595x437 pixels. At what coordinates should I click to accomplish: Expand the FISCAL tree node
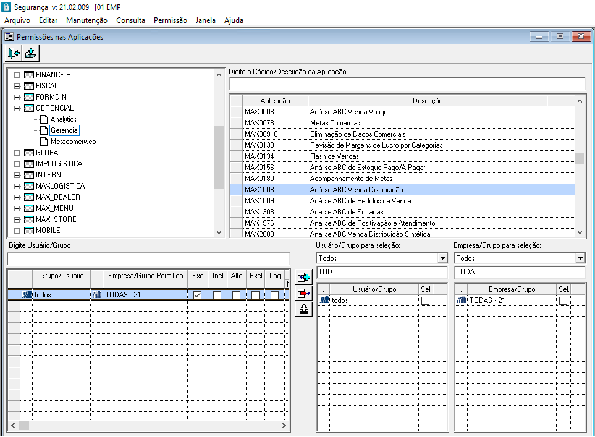point(17,86)
